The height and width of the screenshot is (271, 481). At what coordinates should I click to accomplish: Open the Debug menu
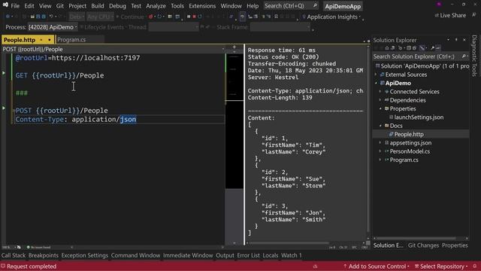click(x=117, y=6)
